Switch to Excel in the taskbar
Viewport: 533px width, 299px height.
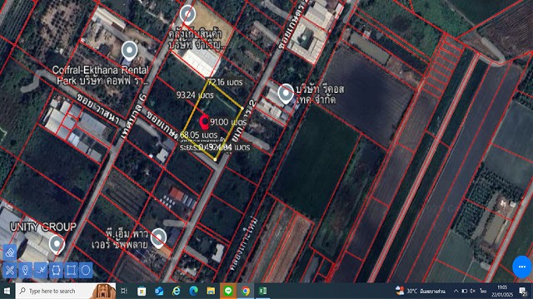(x=263, y=291)
